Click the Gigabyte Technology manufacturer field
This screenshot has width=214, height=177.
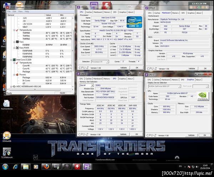click(184, 19)
